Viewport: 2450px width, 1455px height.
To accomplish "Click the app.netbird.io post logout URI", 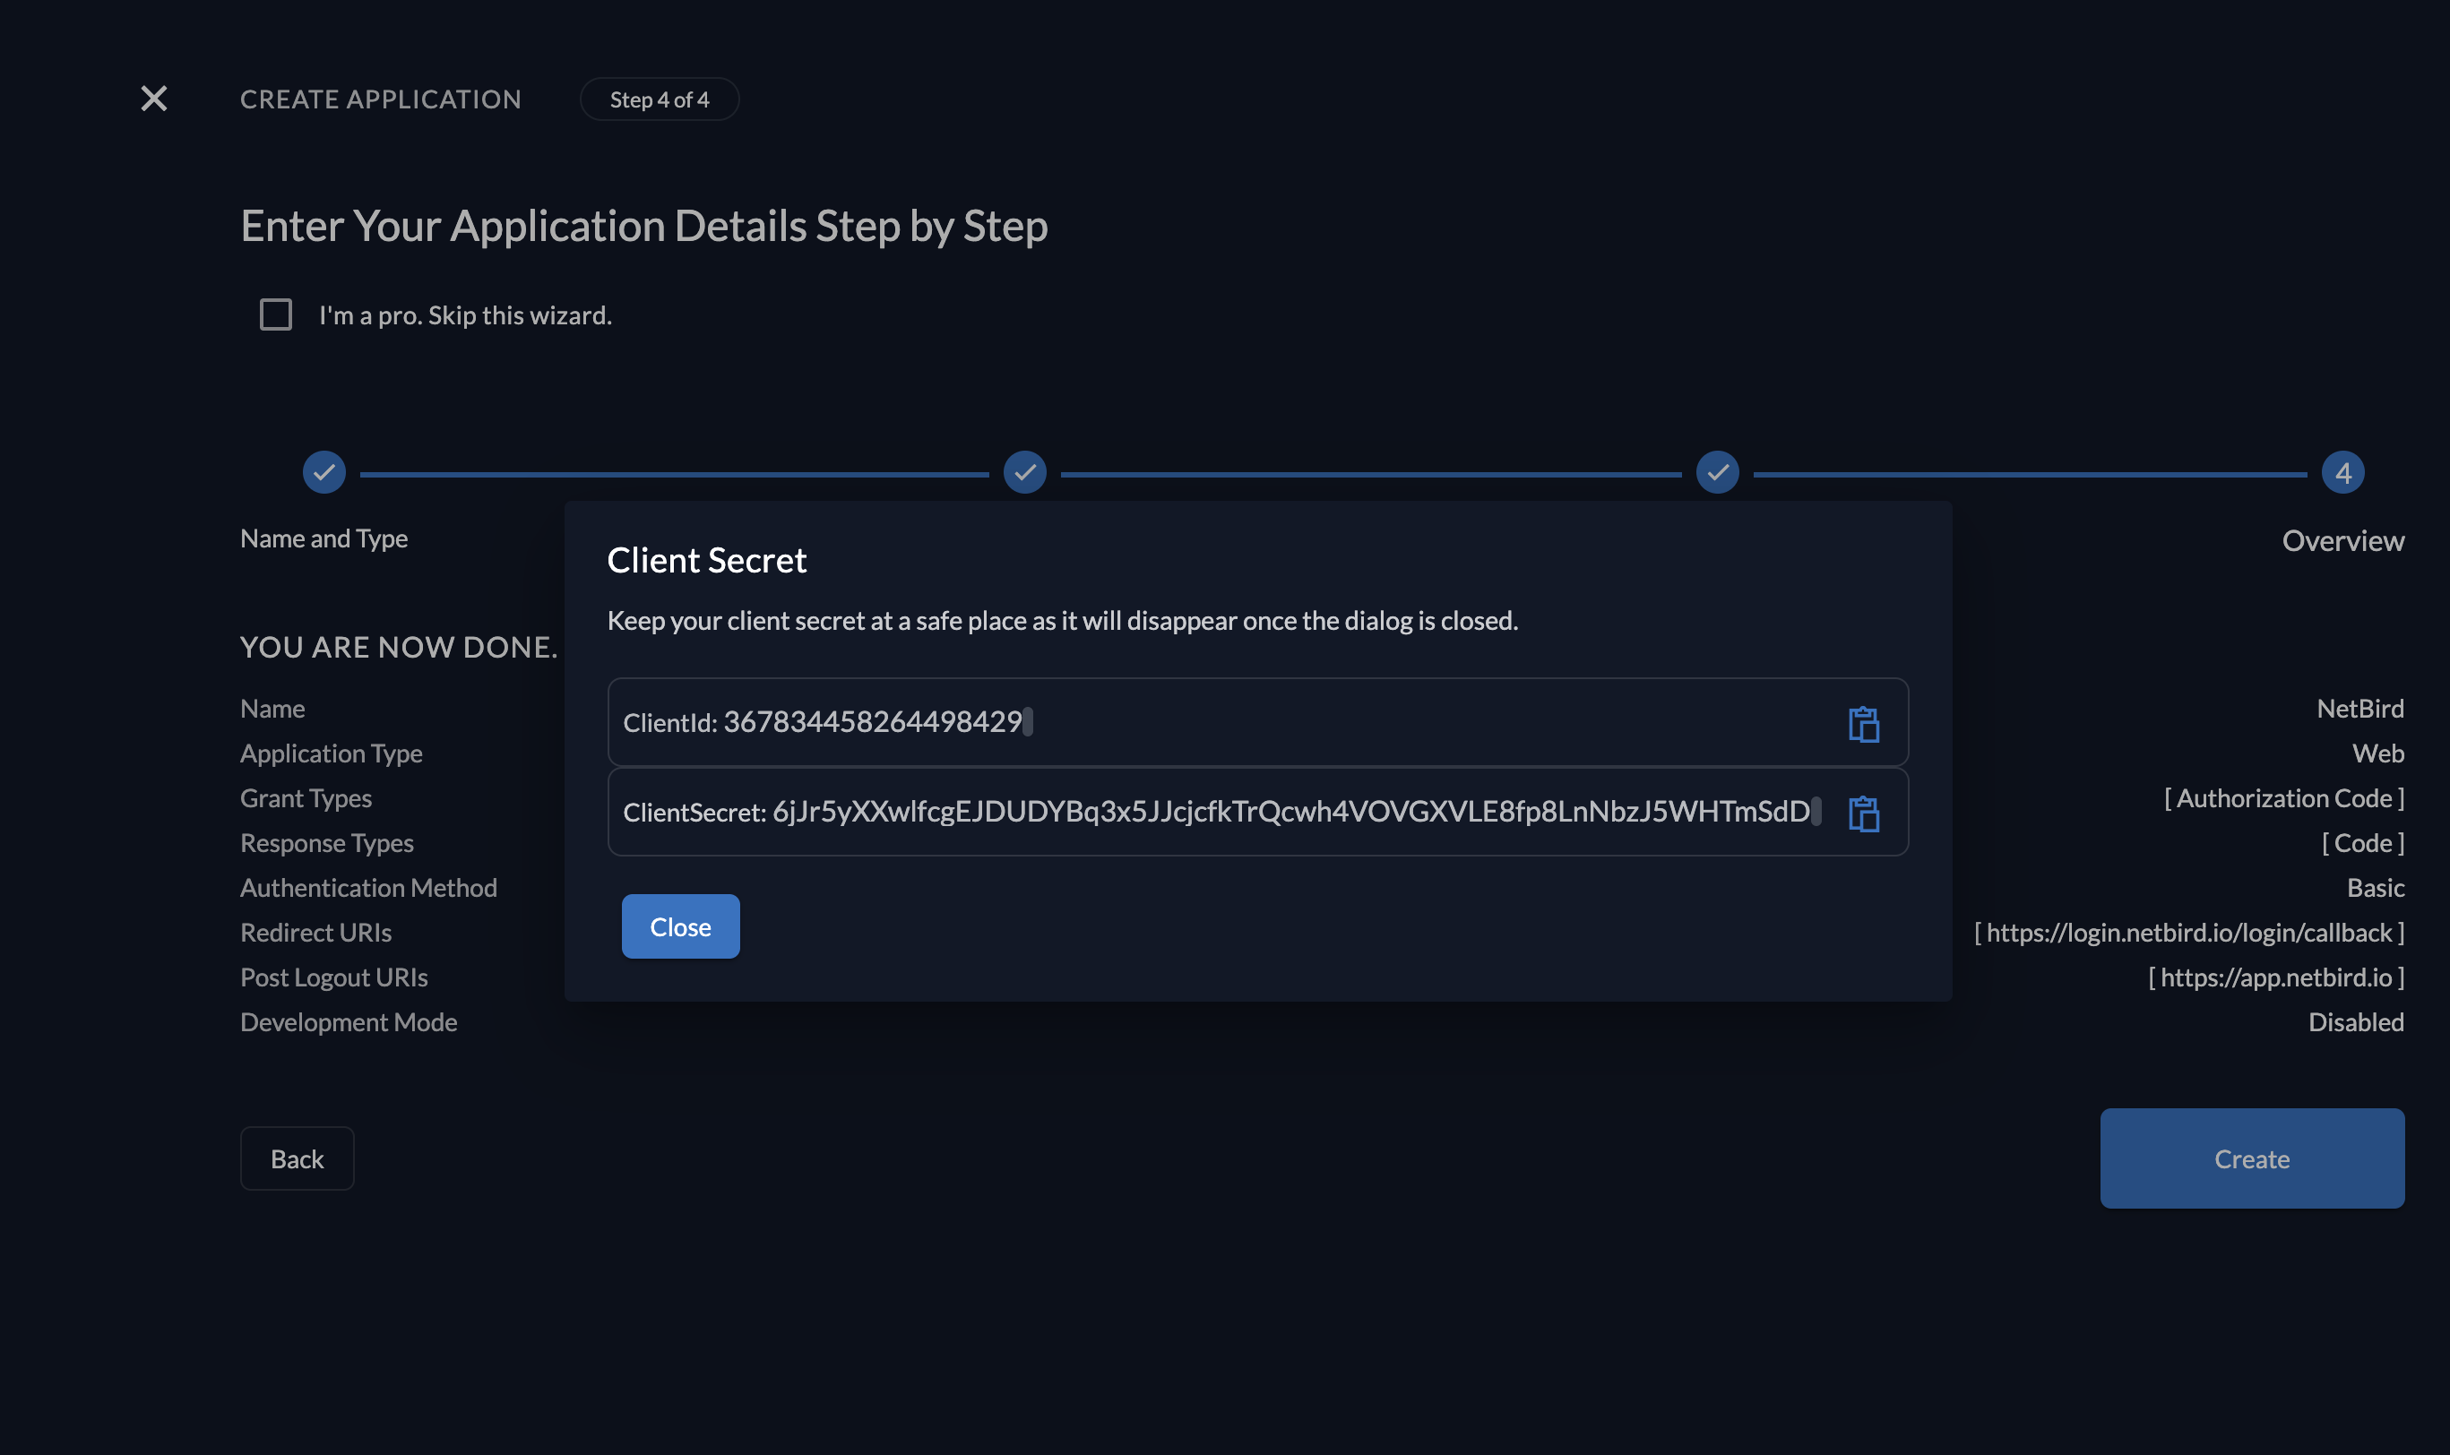I will pos(2275,977).
